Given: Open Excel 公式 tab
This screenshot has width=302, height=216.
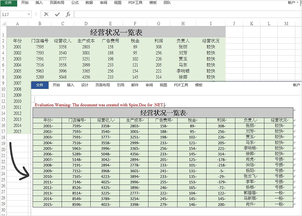Looking at the screenshot, I should pos(75,3).
